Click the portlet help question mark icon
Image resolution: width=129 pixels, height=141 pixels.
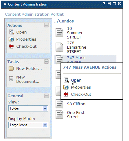click(x=104, y=4)
